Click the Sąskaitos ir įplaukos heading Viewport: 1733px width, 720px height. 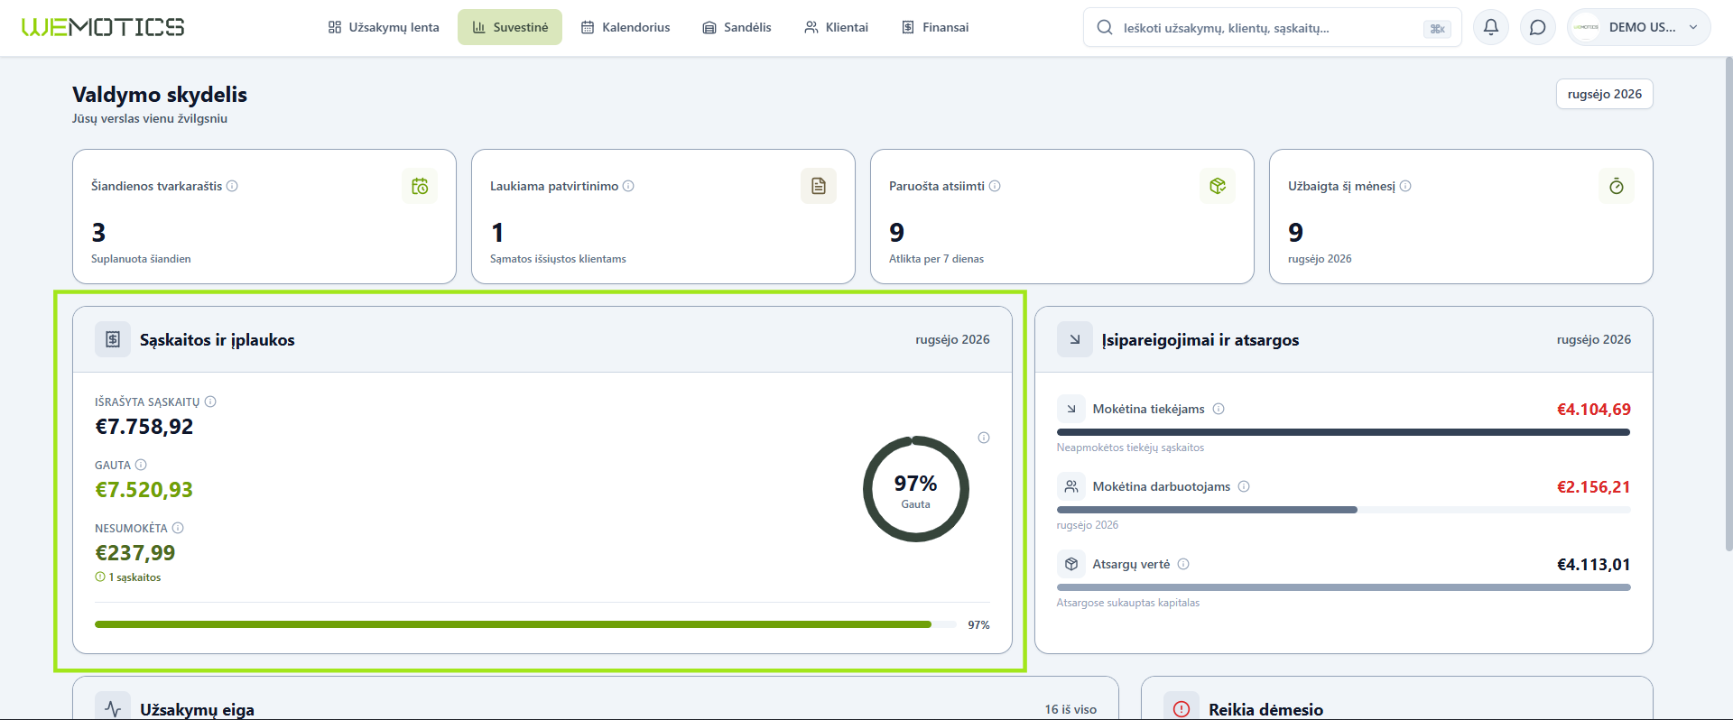coord(218,340)
